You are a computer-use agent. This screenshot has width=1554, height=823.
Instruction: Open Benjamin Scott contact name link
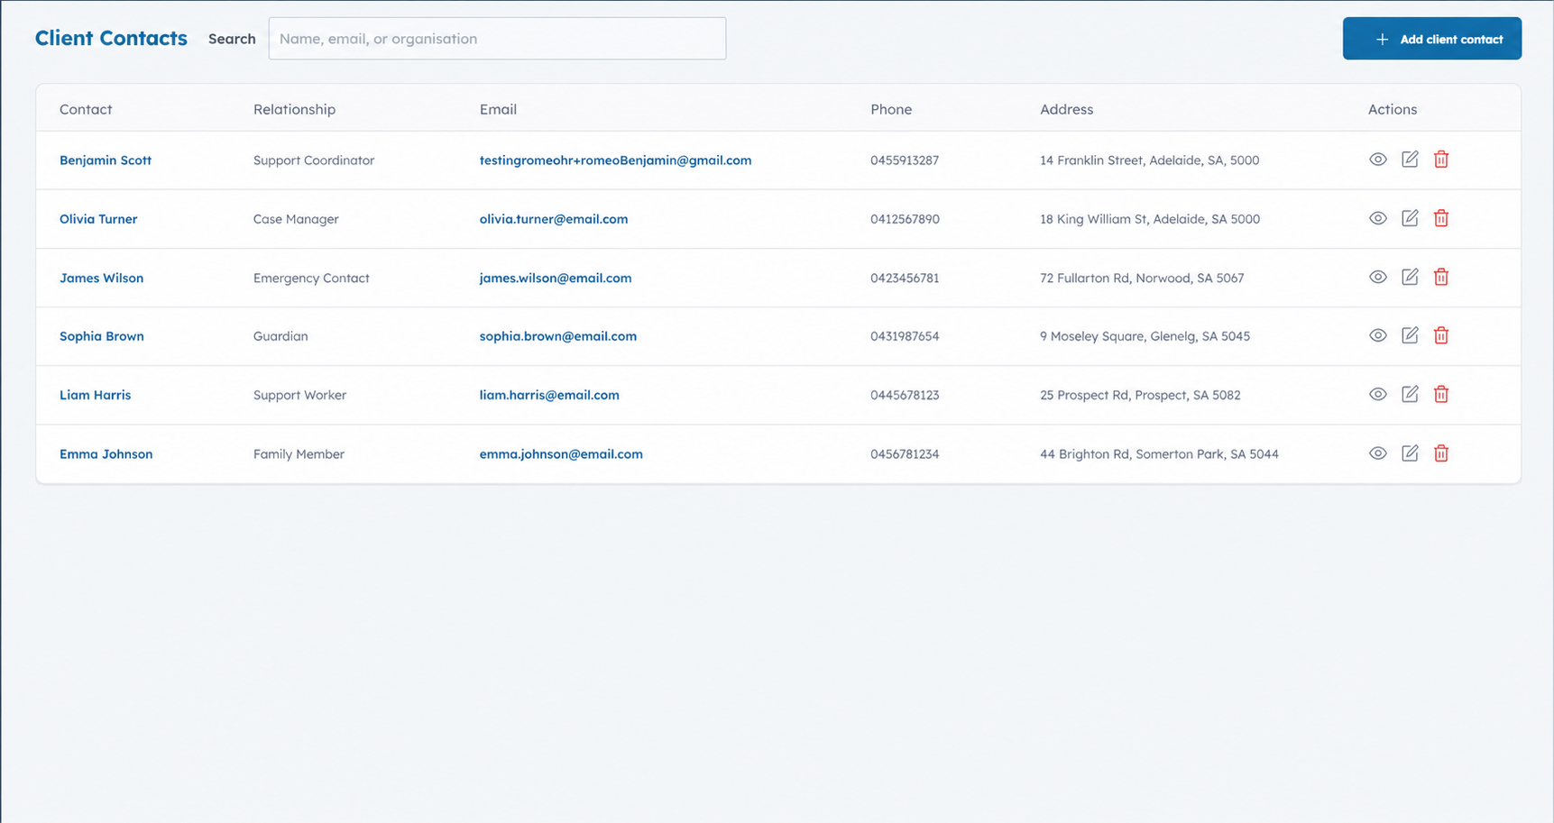pyautogui.click(x=106, y=160)
